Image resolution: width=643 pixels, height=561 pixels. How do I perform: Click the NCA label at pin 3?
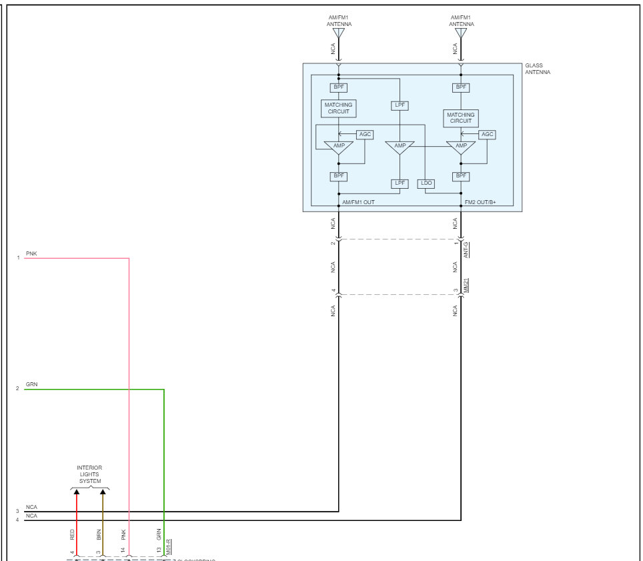click(x=31, y=507)
